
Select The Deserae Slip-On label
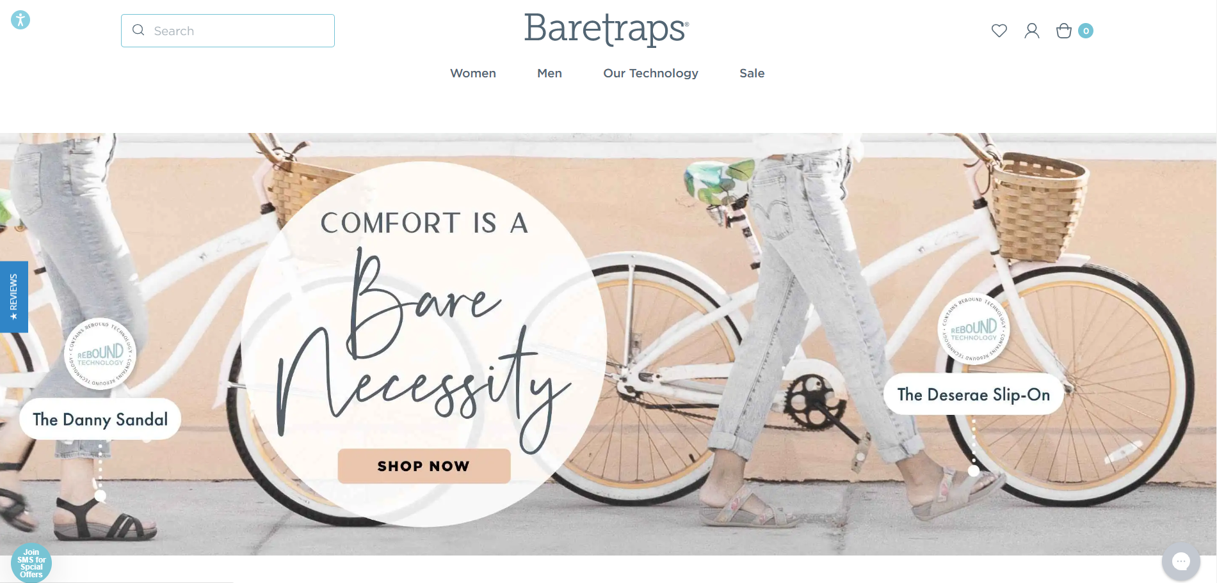tap(973, 394)
